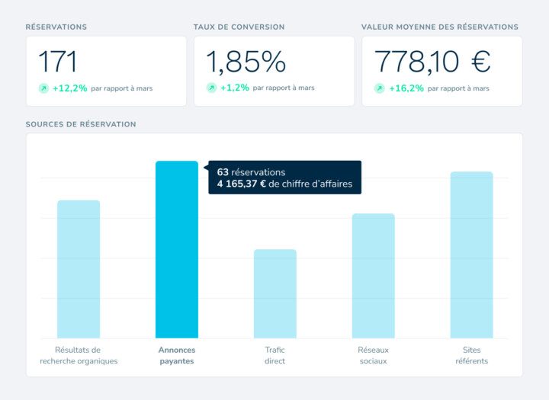Click the +16,2% change percentage
Screen dimensions: 549x400
pos(406,88)
